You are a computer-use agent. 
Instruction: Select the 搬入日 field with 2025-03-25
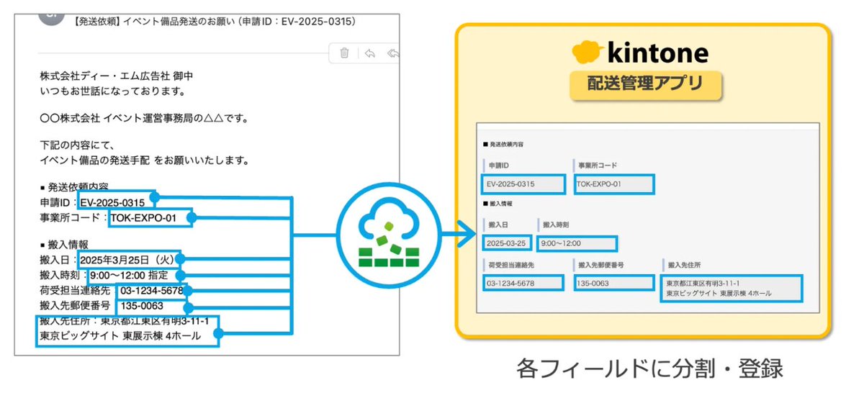[508, 243]
